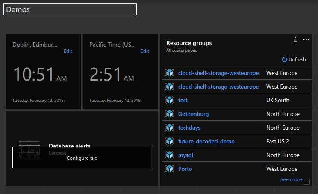Click the resource group icon beside mysql
Viewport: 318px width, 194px height.
tap(169, 155)
